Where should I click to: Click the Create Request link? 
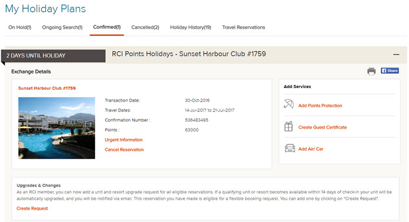tap(32, 208)
